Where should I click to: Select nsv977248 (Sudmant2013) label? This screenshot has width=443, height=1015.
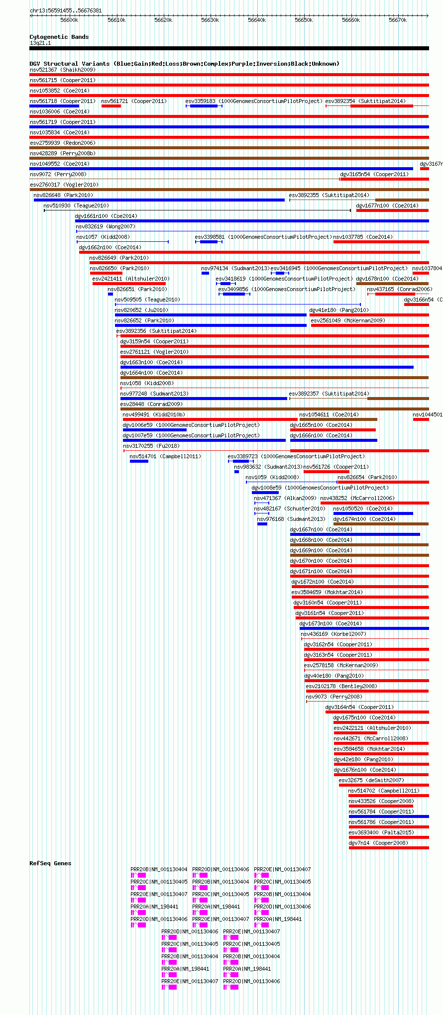pos(154,394)
